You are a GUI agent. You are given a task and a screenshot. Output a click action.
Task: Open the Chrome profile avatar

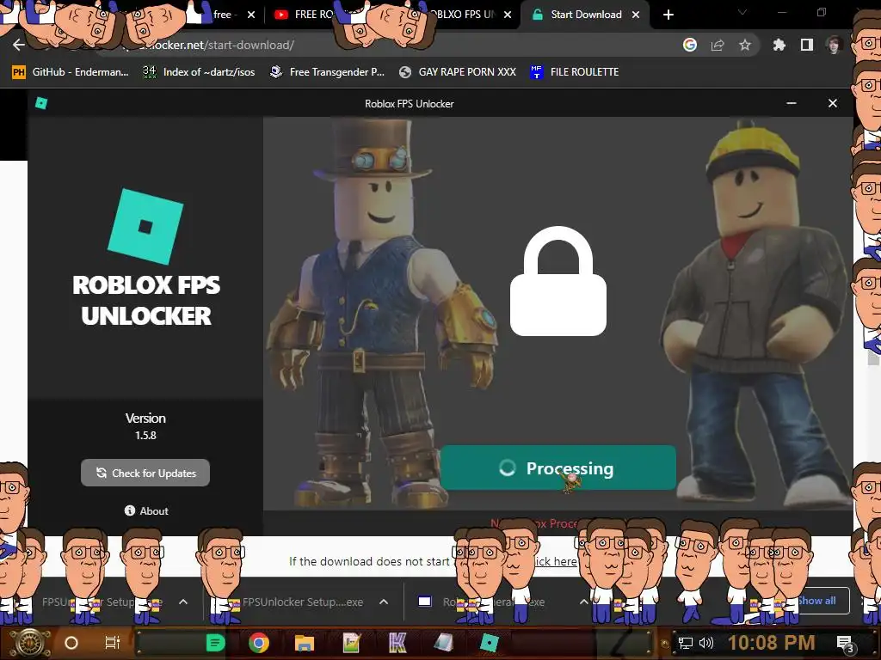pos(834,45)
